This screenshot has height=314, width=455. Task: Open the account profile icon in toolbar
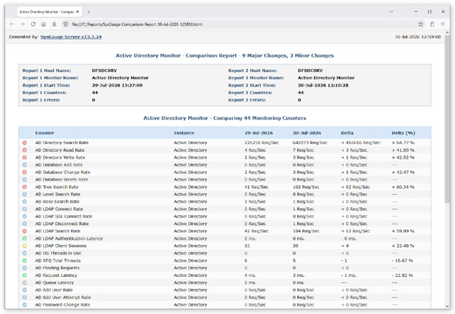[x=55, y=24]
